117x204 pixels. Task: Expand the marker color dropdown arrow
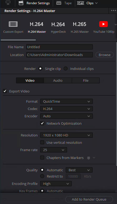pos(94,158)
